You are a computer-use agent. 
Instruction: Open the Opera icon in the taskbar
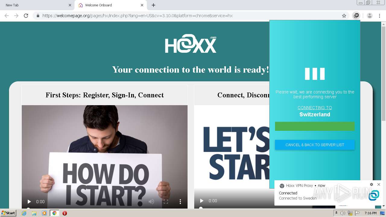point(65,213)
